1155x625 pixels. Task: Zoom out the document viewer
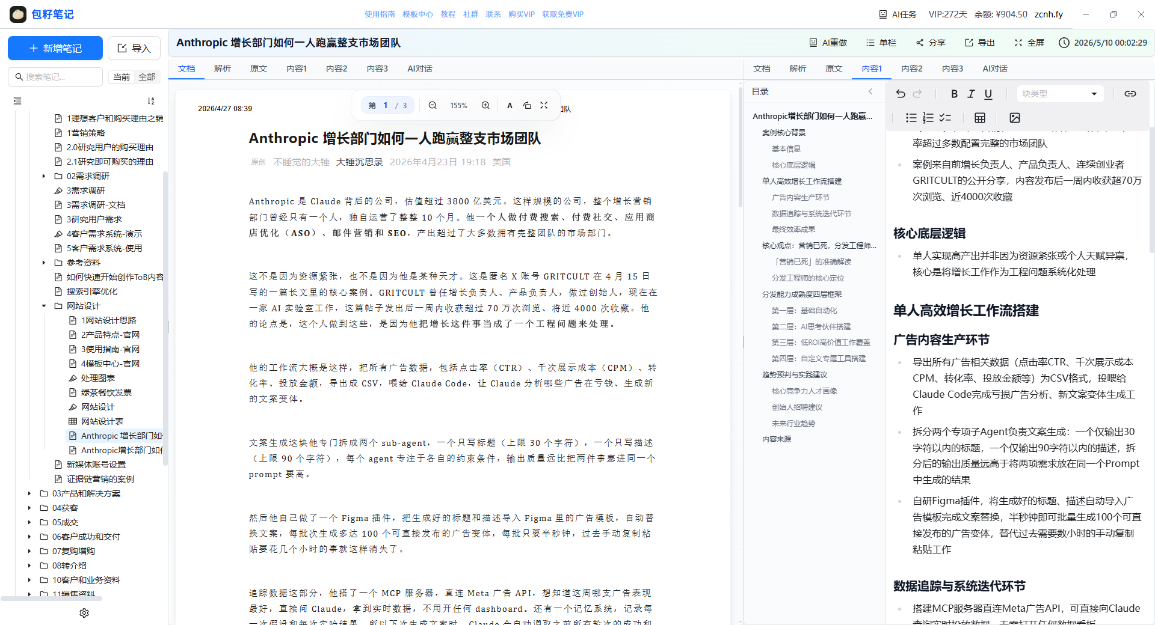[x=433, y=105]
